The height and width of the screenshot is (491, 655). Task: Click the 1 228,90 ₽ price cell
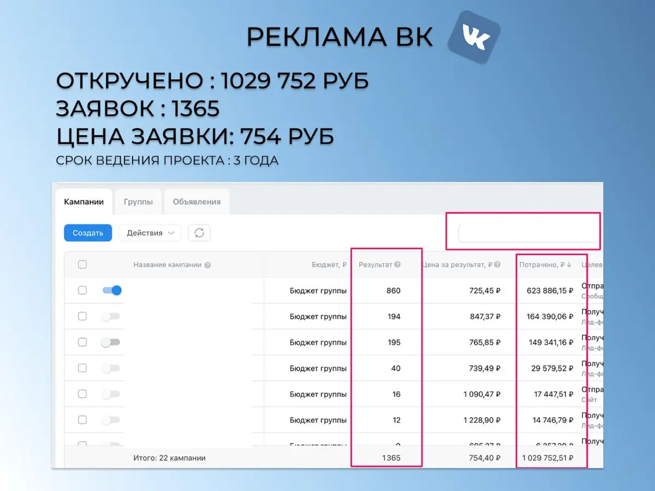(482, 420)
